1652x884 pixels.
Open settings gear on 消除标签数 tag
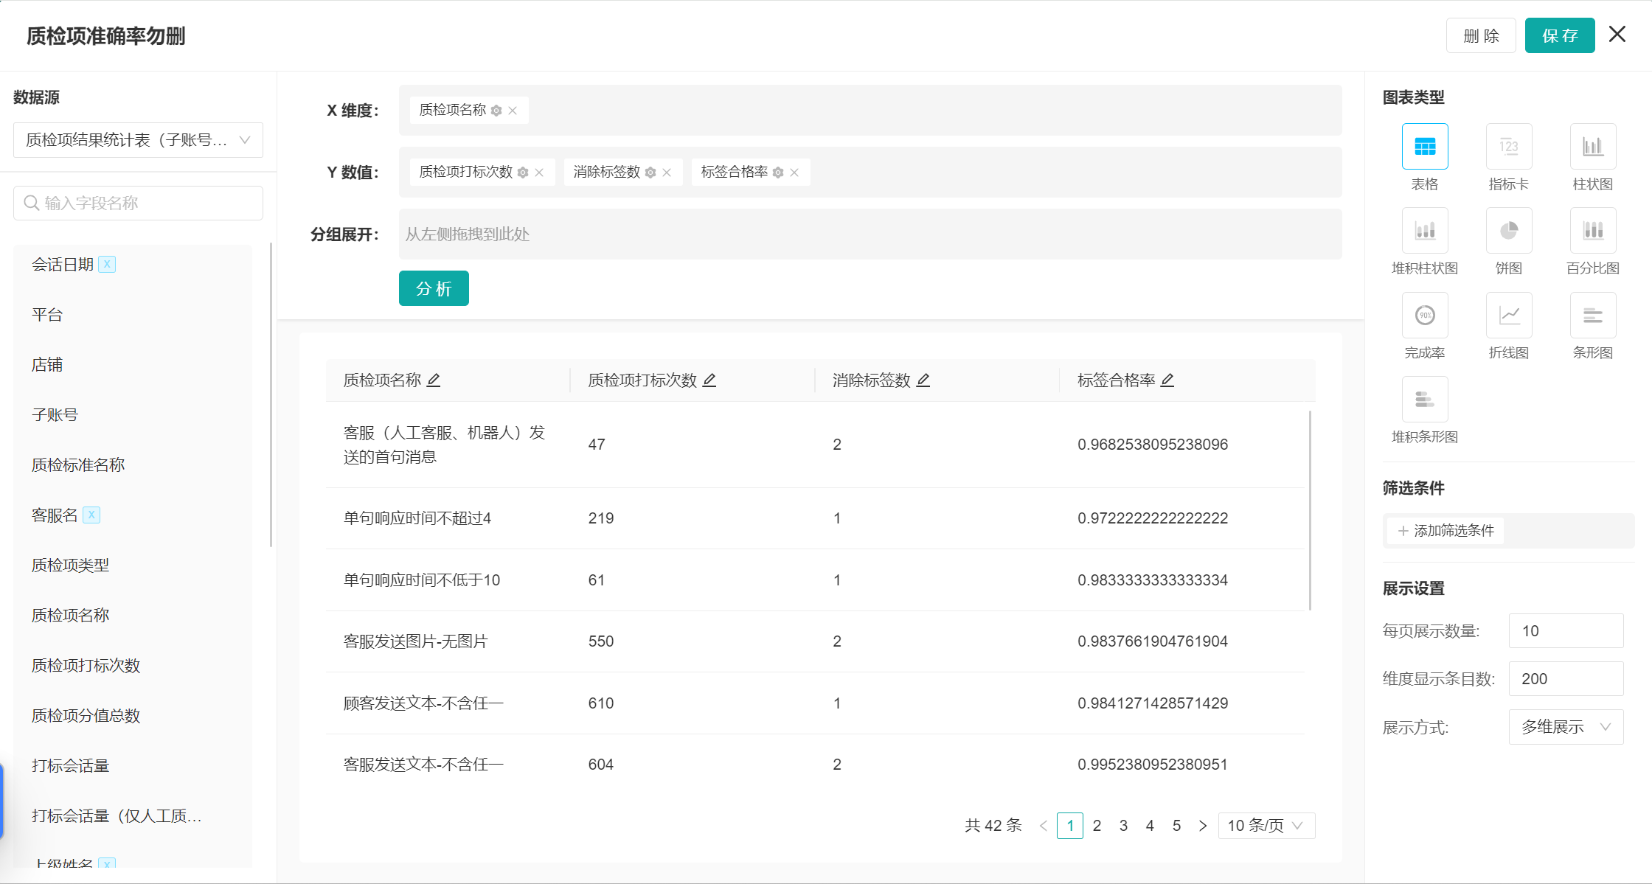pos(650,173)
